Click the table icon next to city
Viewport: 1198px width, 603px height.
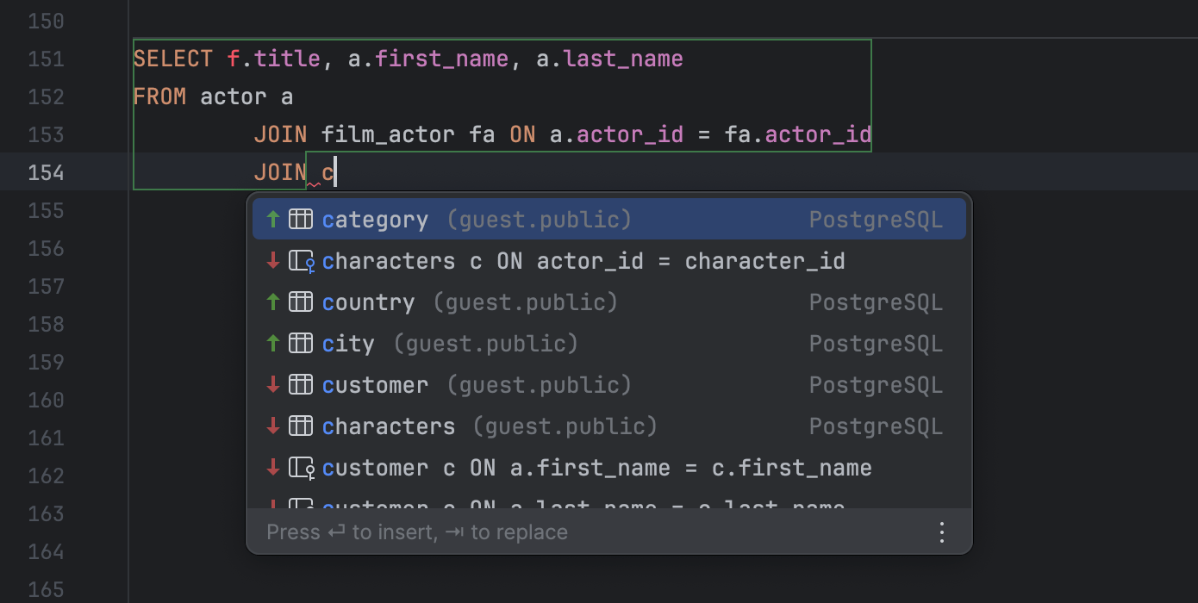pyautogui.click(x=301, y=343)
